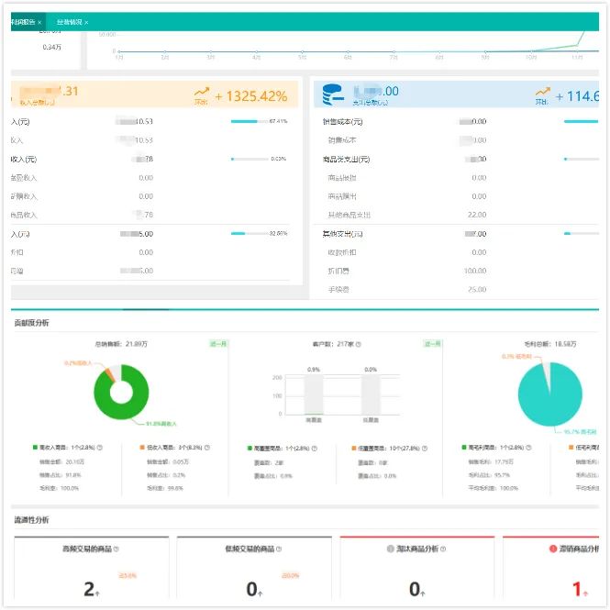Screen dimensions: 610x610
Task: Click the blue expense database coin icon
Action: [x=334, y=94]
